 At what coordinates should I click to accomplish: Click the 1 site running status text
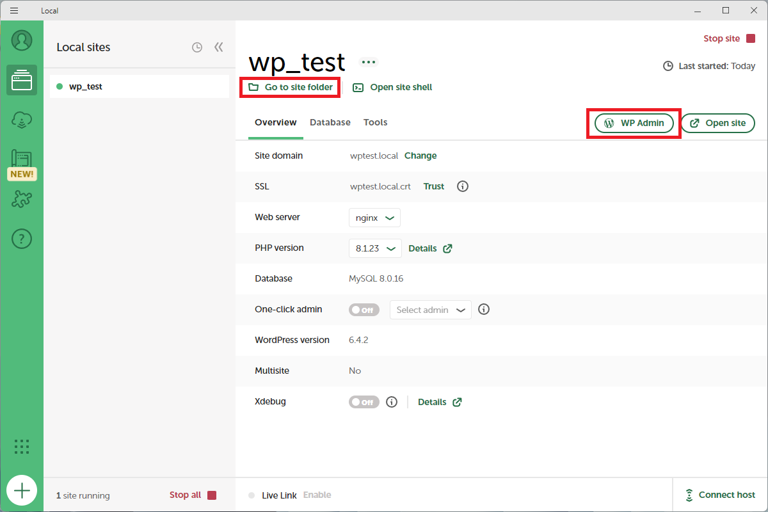(83, 495)
